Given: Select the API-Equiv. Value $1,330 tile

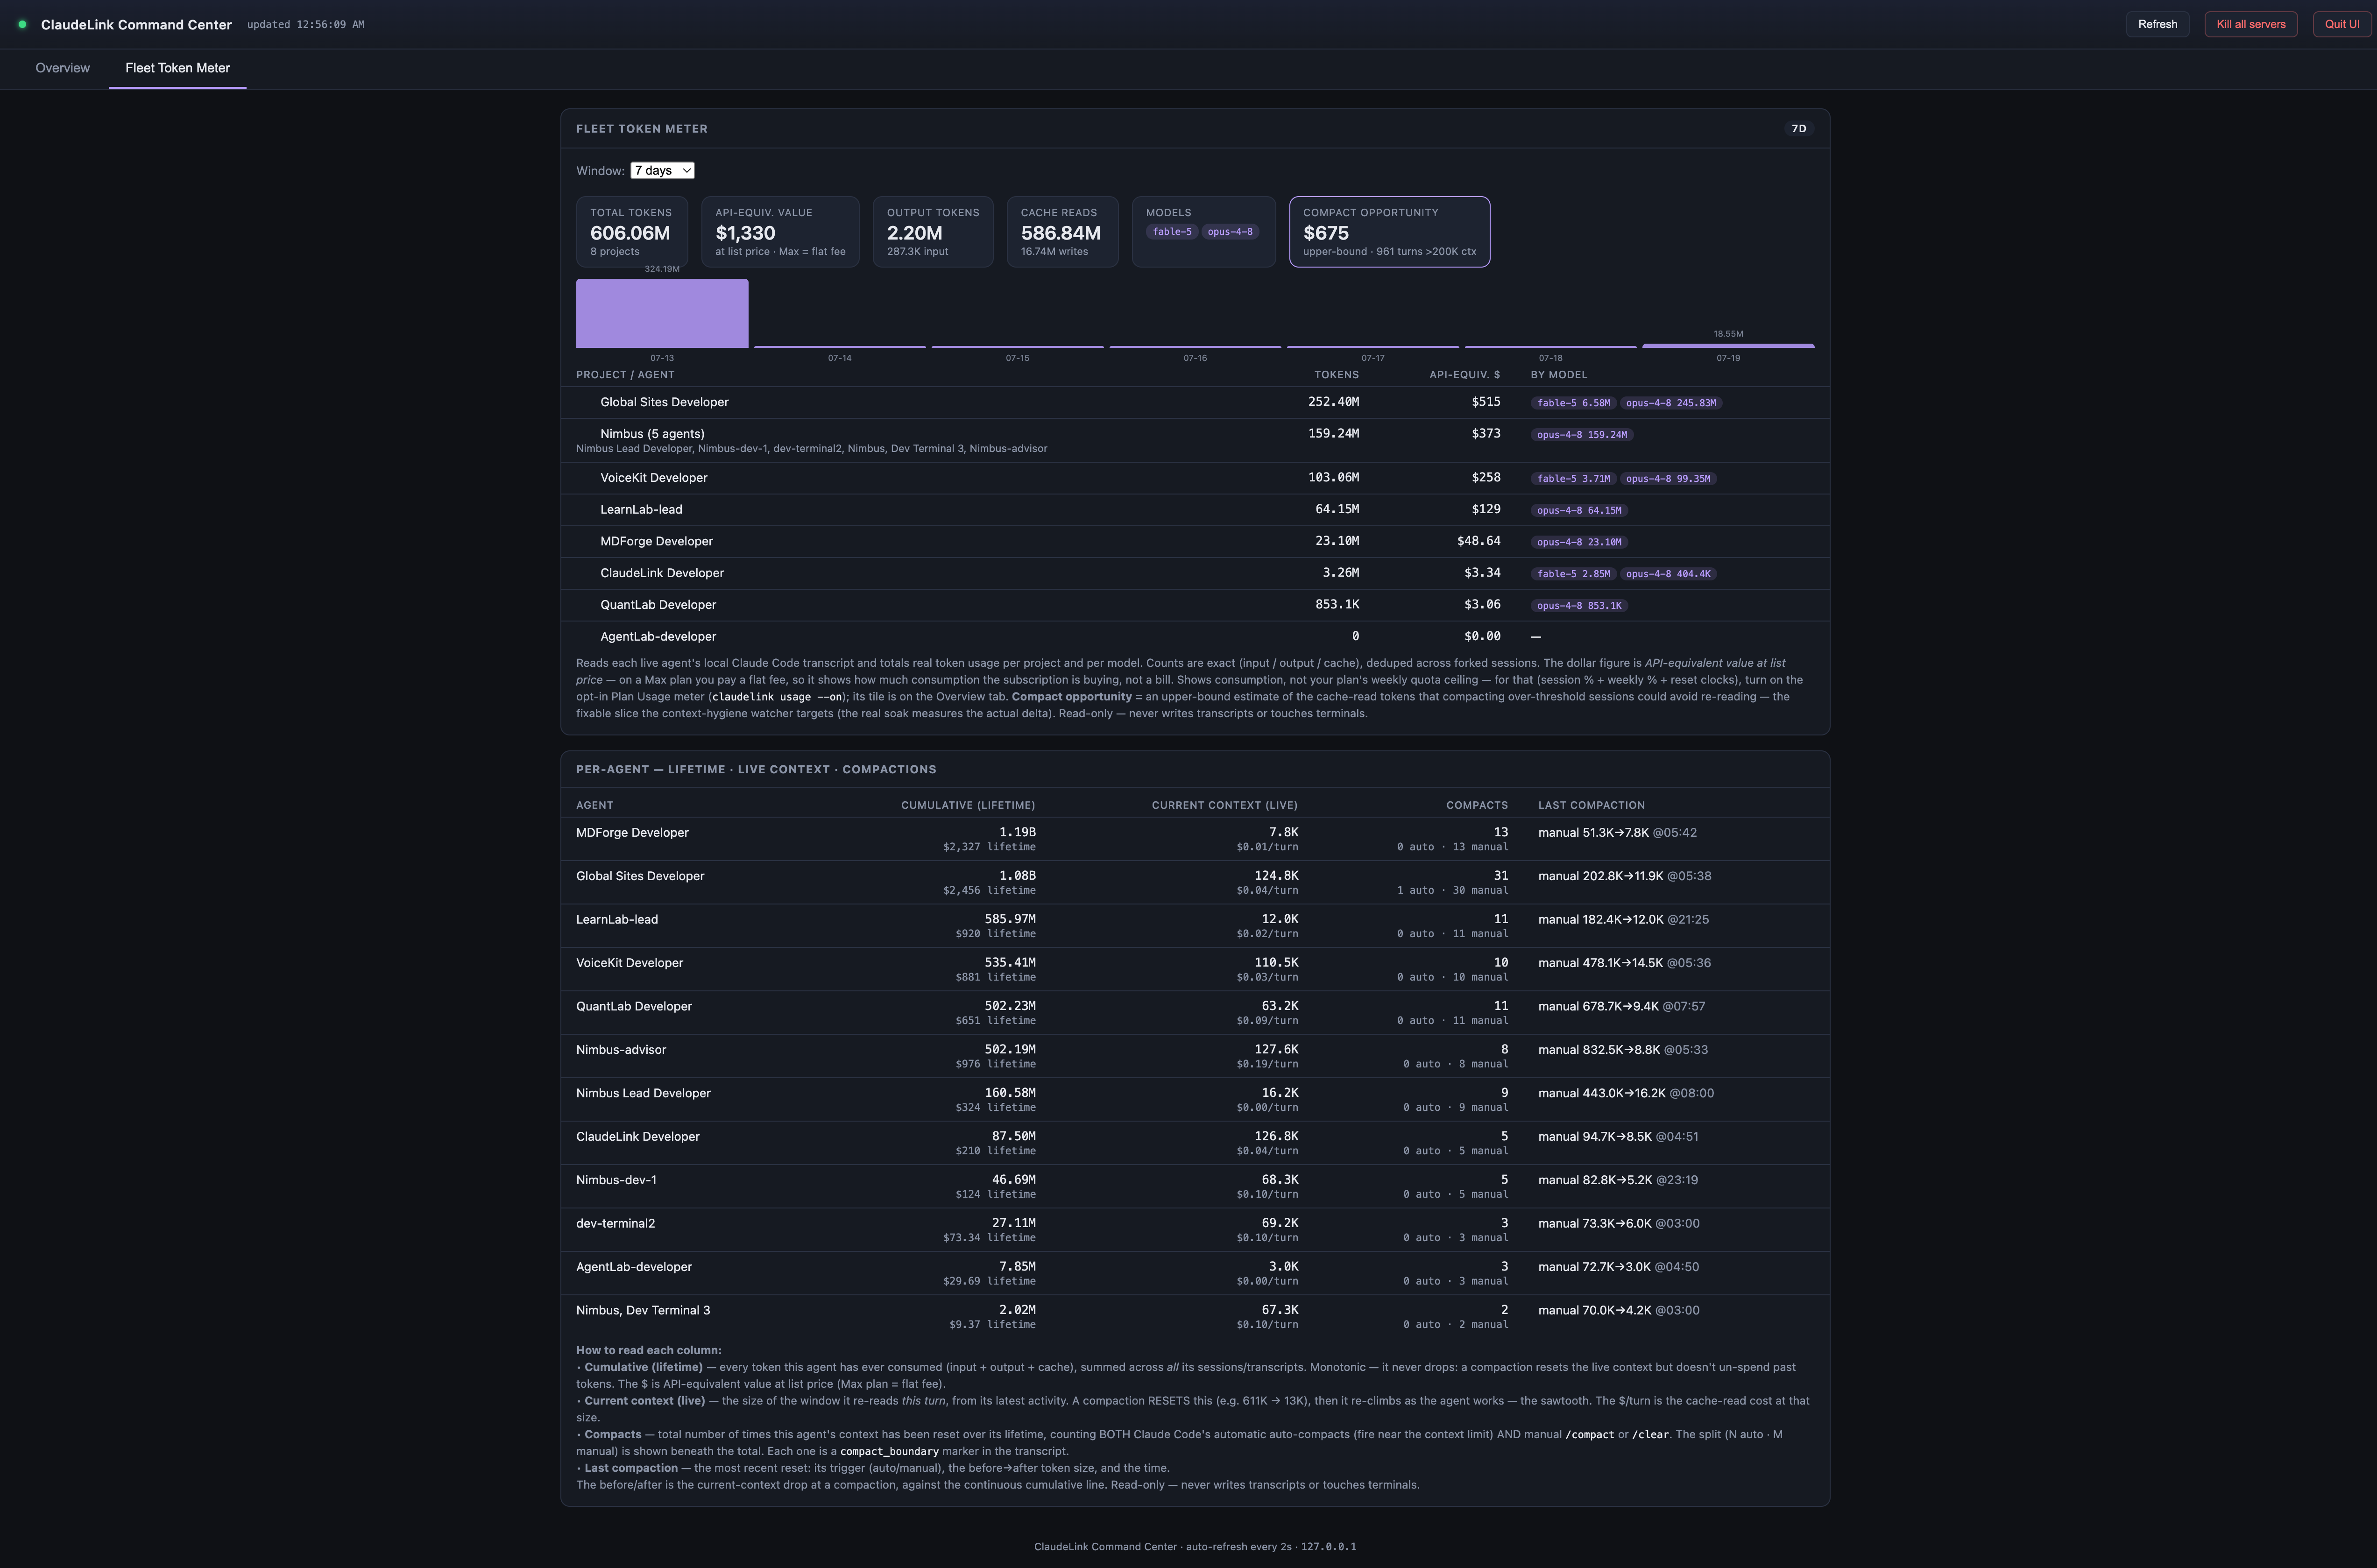Looking at the screenshot, I should 780,232.
